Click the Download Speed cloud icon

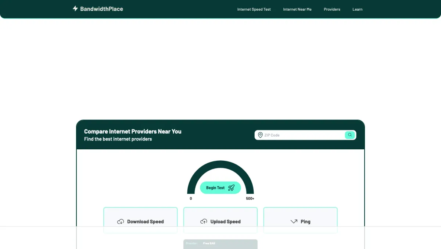[x=121, y=221]
